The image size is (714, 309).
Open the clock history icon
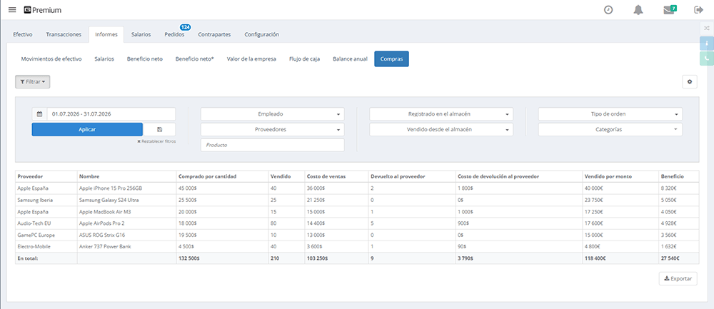[x=608, y=10]
